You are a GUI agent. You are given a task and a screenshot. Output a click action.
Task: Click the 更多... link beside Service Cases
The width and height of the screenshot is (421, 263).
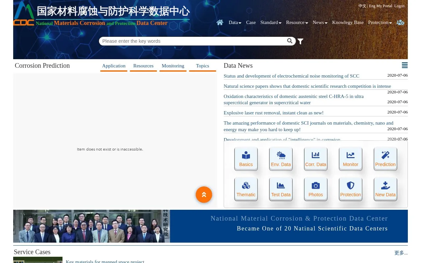point(401,253)
